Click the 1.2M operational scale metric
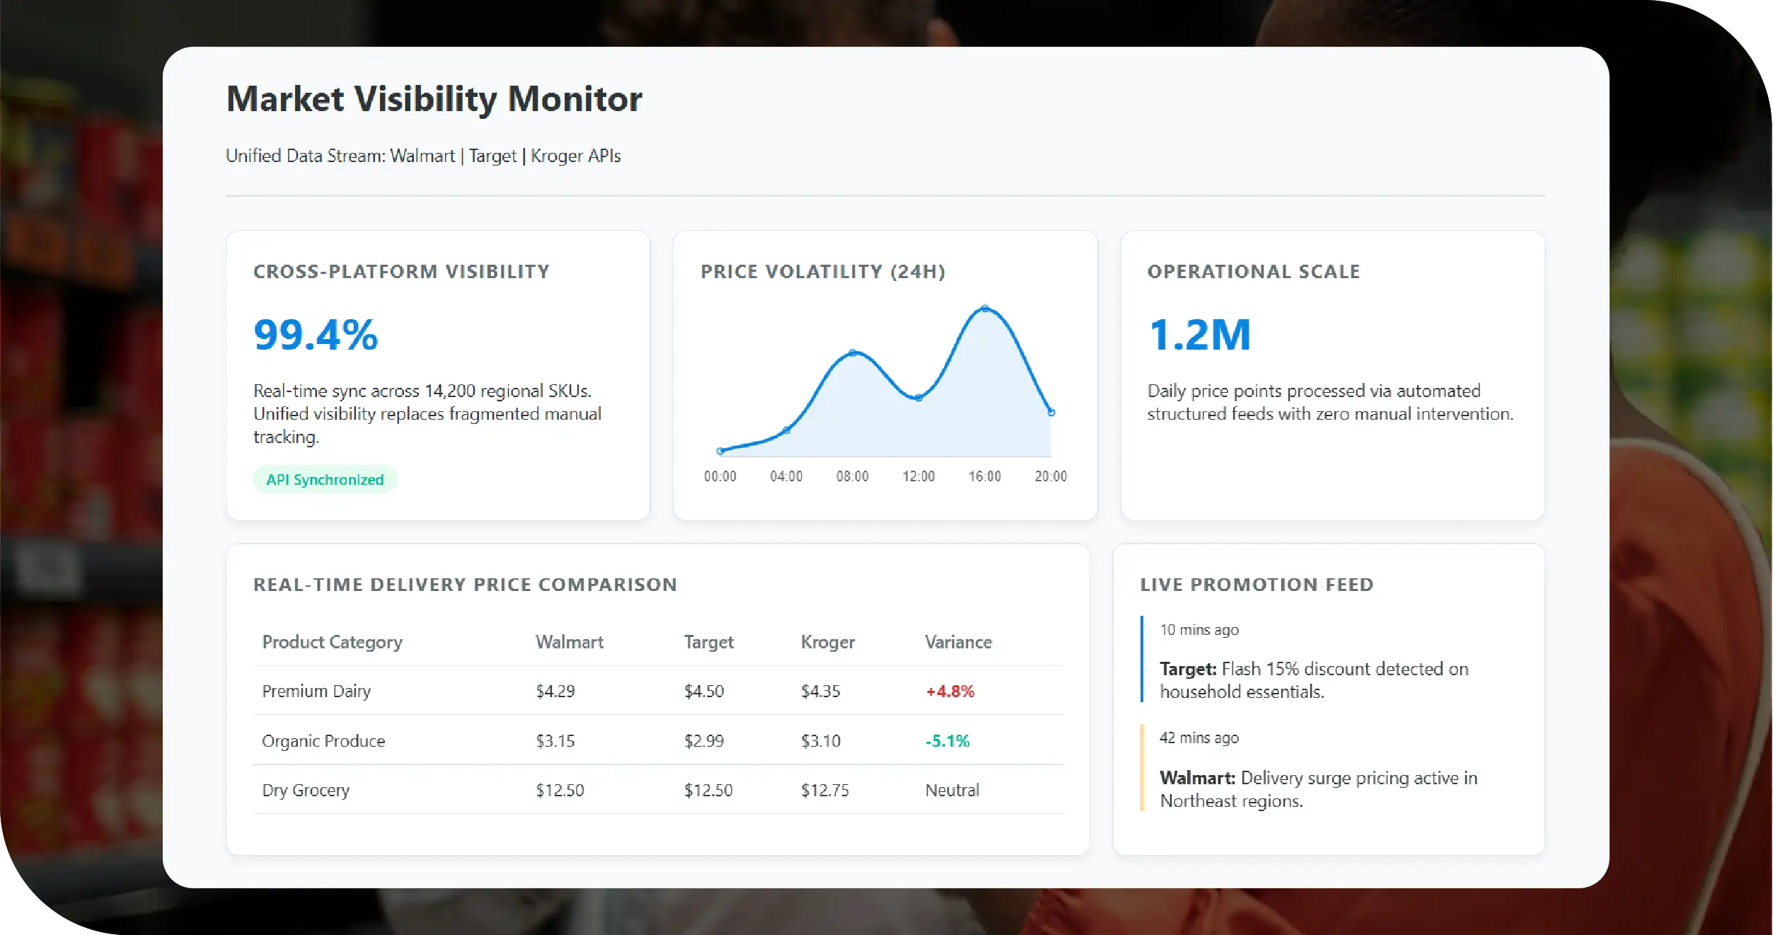Screen dimensions: 1773x935 [1200, 335]
